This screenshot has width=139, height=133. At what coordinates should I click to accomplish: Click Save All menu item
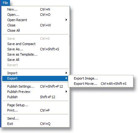36,60
